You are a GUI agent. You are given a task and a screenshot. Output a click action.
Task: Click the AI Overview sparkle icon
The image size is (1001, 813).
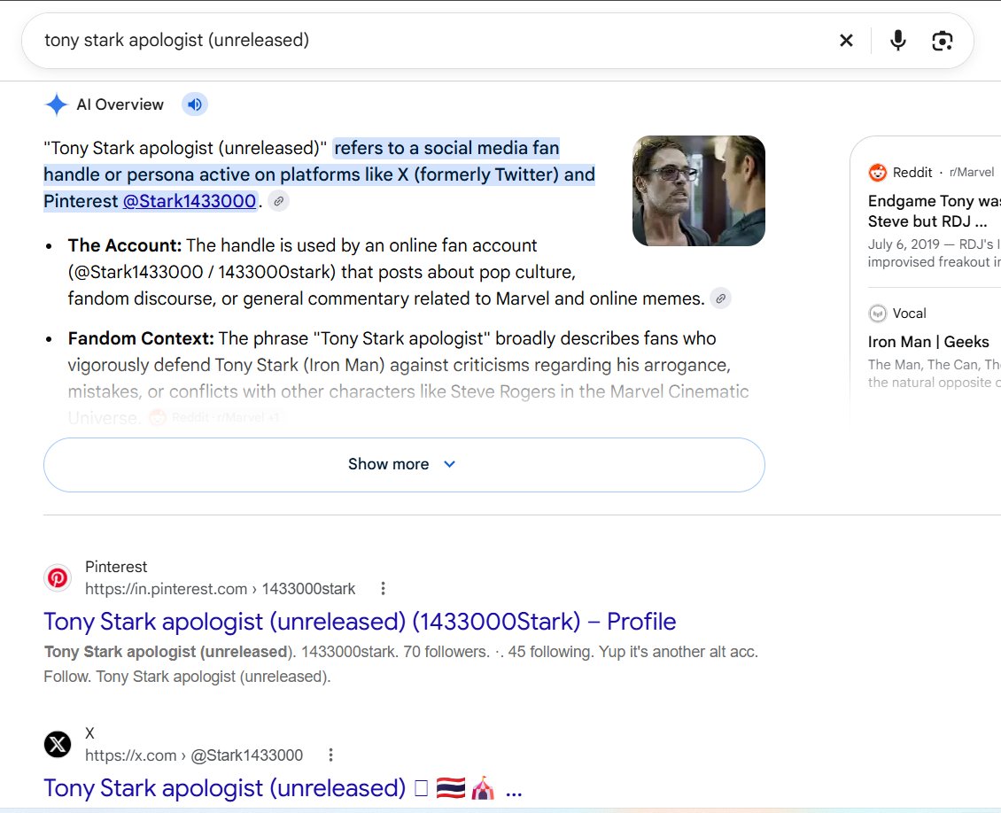coord(56,104)
